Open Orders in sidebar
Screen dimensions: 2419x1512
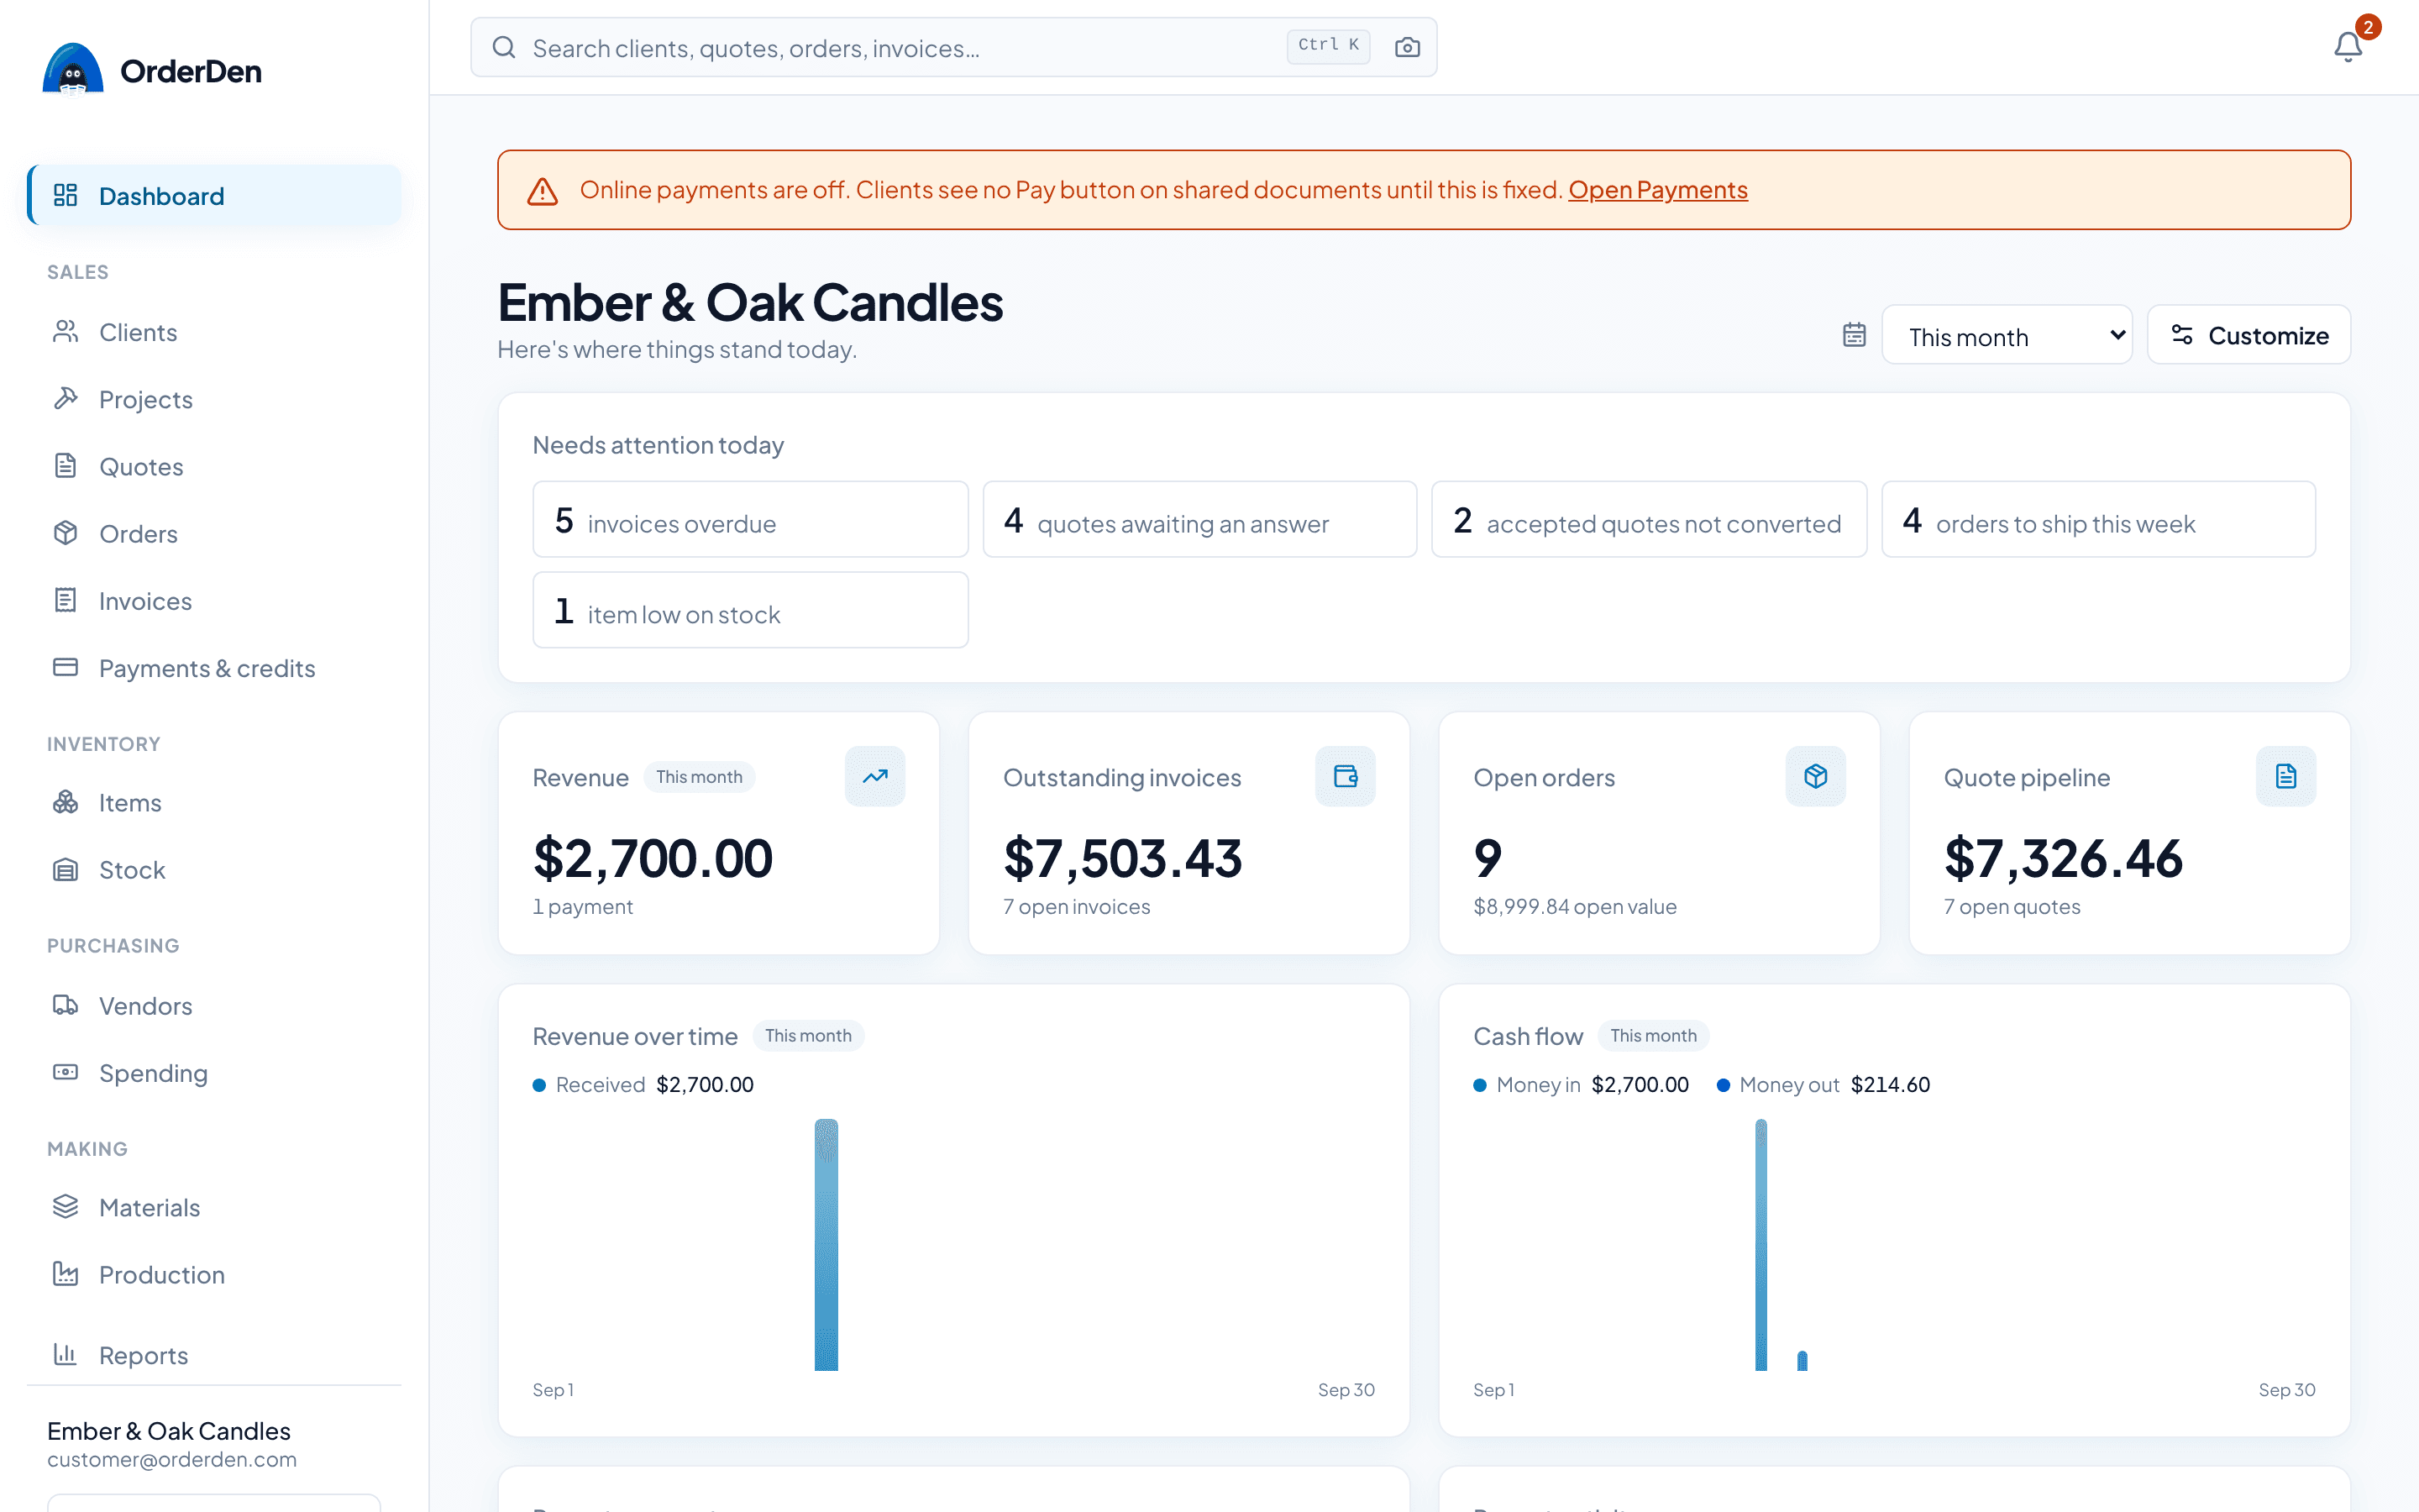click(214, 533)
